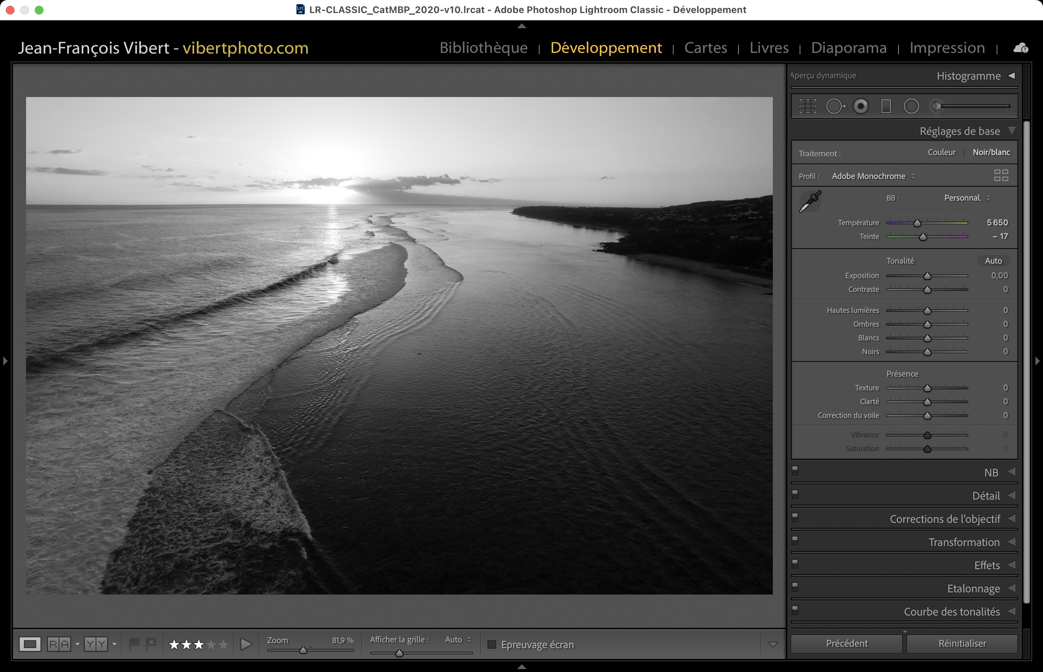This screenshot has width=1043, height=672.
Task: Toggle the Effets panel switch
Action: pyautogui.click(x=795, y=563)
